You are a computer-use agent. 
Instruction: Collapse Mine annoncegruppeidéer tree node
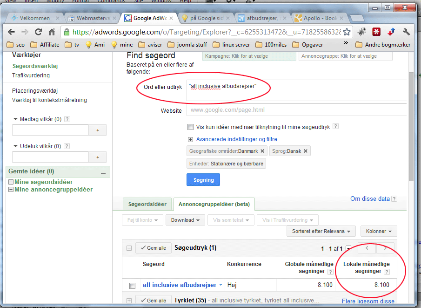click(11, 190)
